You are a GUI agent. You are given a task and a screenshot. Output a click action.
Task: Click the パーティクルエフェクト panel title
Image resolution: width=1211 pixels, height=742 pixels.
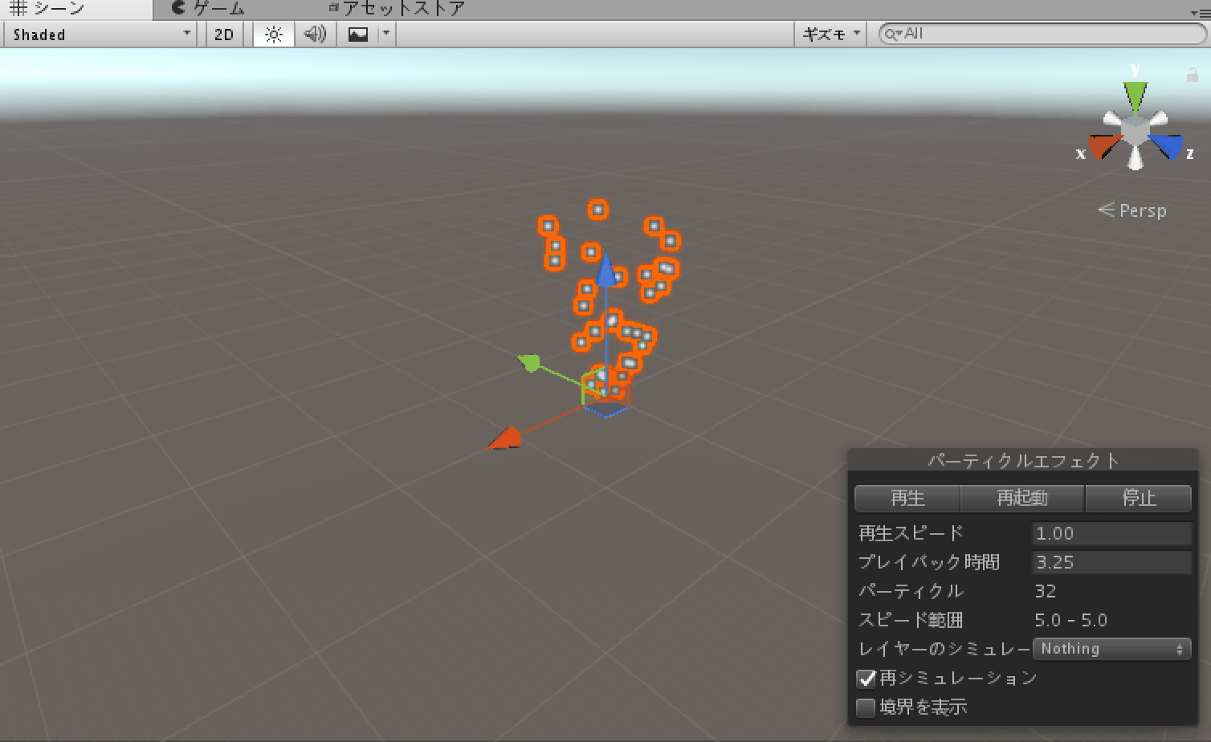click(1024, 460)
